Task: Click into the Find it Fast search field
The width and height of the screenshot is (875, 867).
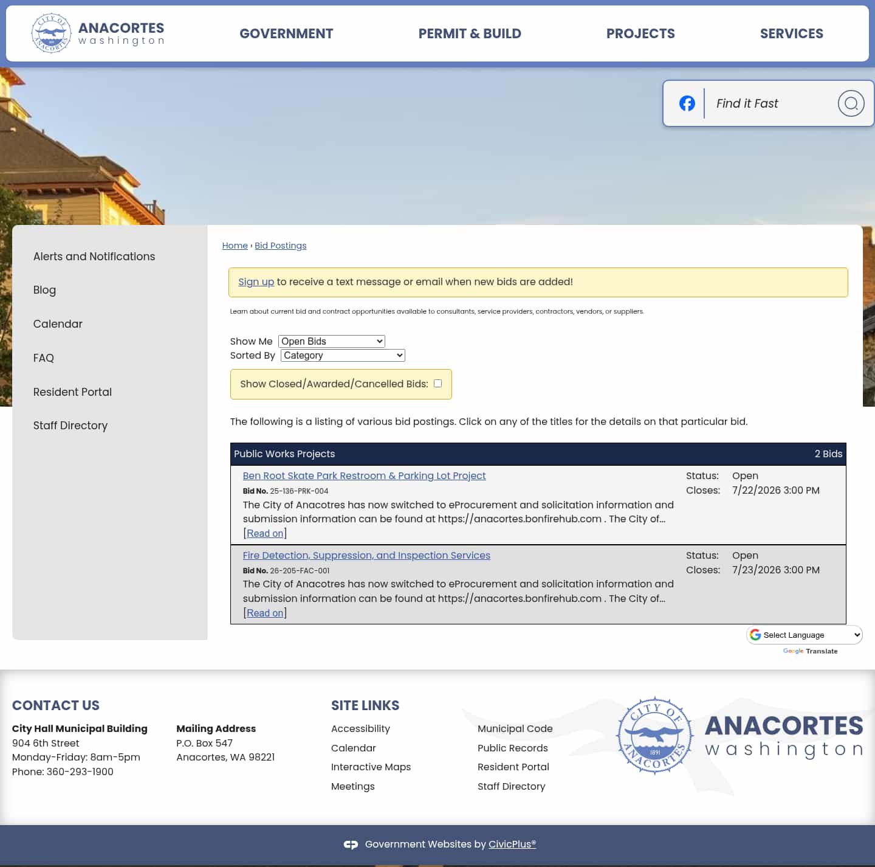Action: 772,103
